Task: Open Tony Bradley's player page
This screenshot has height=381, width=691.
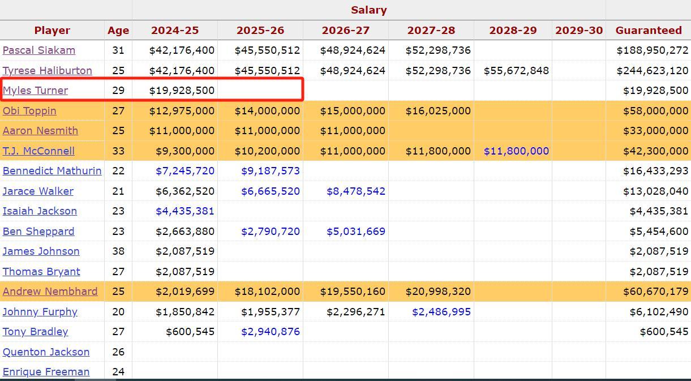Action: coord(35,332)
